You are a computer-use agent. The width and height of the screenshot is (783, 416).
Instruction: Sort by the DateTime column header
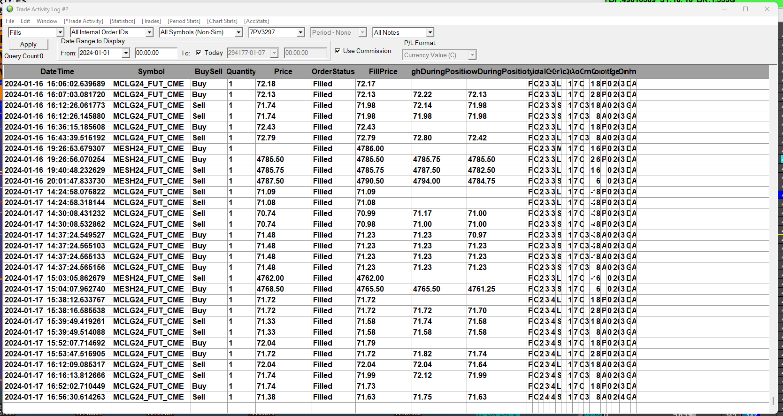pos(57,72)
